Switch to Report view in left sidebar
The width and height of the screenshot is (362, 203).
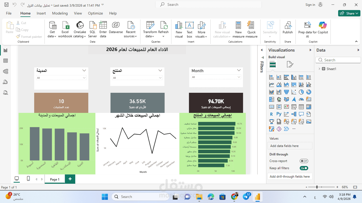(6, 50)
